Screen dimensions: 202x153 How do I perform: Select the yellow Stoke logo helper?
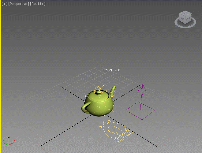click(116, 131)
